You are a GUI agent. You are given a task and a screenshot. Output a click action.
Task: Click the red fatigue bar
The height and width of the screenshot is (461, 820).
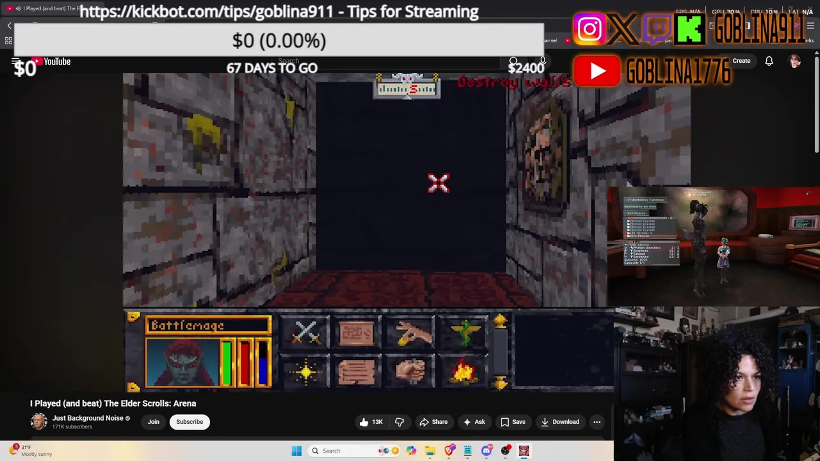245,363
